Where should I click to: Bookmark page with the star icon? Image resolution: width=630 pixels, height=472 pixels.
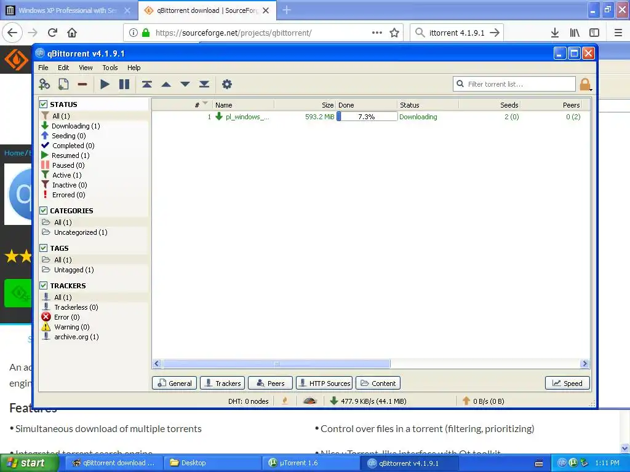[394, 33]
